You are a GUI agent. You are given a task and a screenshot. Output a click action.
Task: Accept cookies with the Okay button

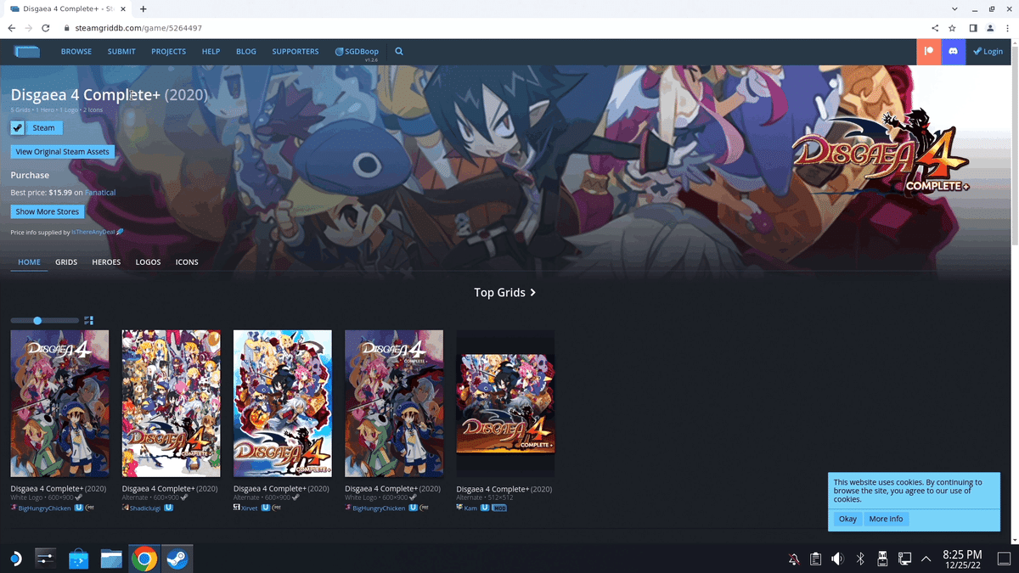click(847, 519)
